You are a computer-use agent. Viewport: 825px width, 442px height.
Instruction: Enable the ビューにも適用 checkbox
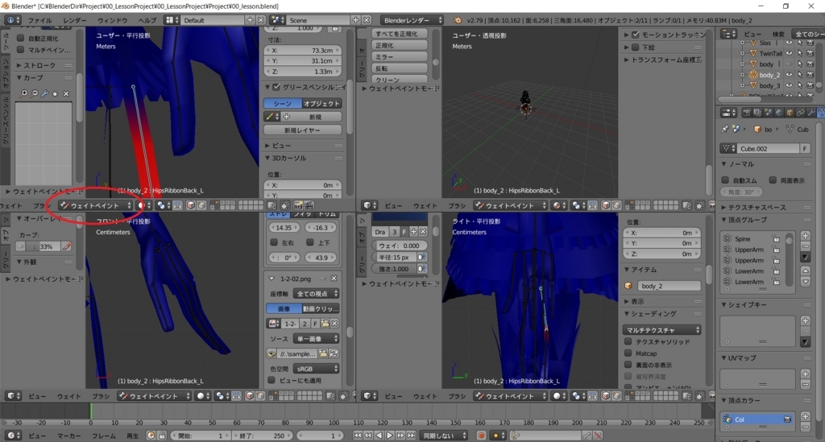pos(272,379)
